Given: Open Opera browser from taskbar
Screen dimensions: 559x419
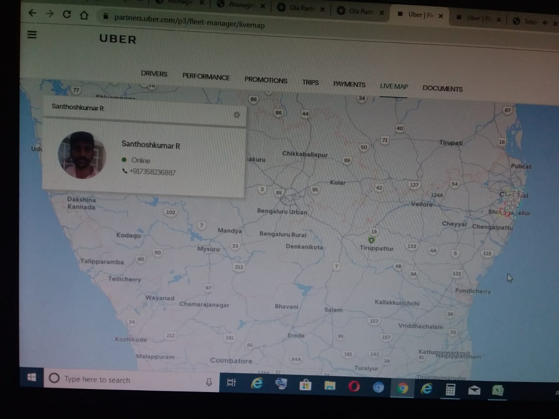Looking at the screenshot, I should pos(354,386).
